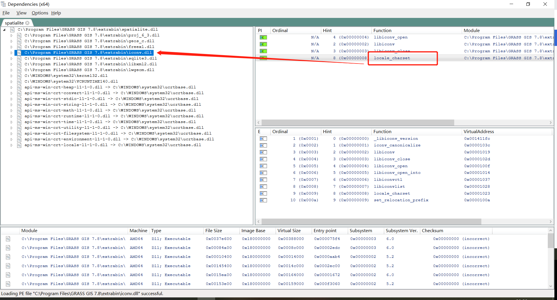Close the spatialite tab
The width and height of the screenshot is (557, 300).
(x=27, y=23)
